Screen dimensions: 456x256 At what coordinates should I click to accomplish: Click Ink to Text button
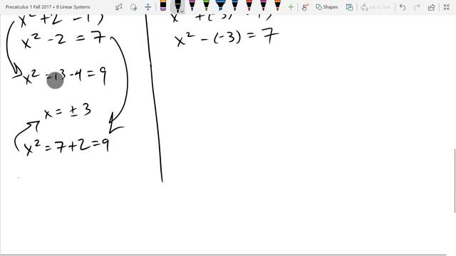(x=375, y=7)
